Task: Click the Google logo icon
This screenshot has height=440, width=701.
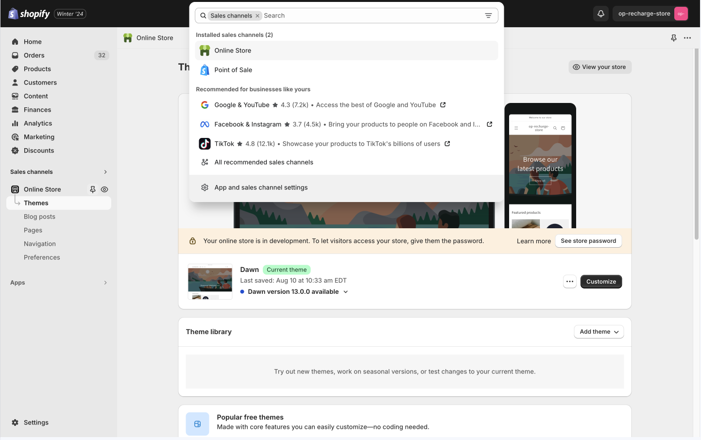Action: (205, 105)
